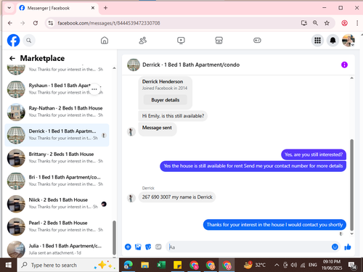Open the Facebook menu grid icon
The image size is (363, 272).
317,41
